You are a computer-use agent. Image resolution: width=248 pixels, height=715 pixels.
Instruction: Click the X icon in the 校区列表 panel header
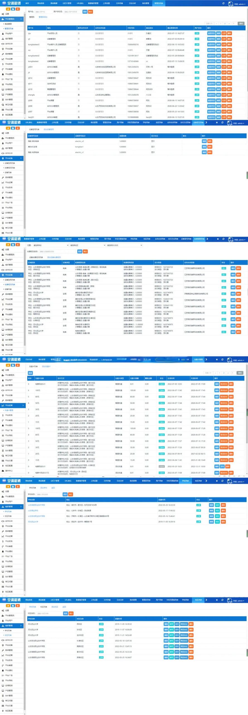pyautogui.click(x=217, y=600)
